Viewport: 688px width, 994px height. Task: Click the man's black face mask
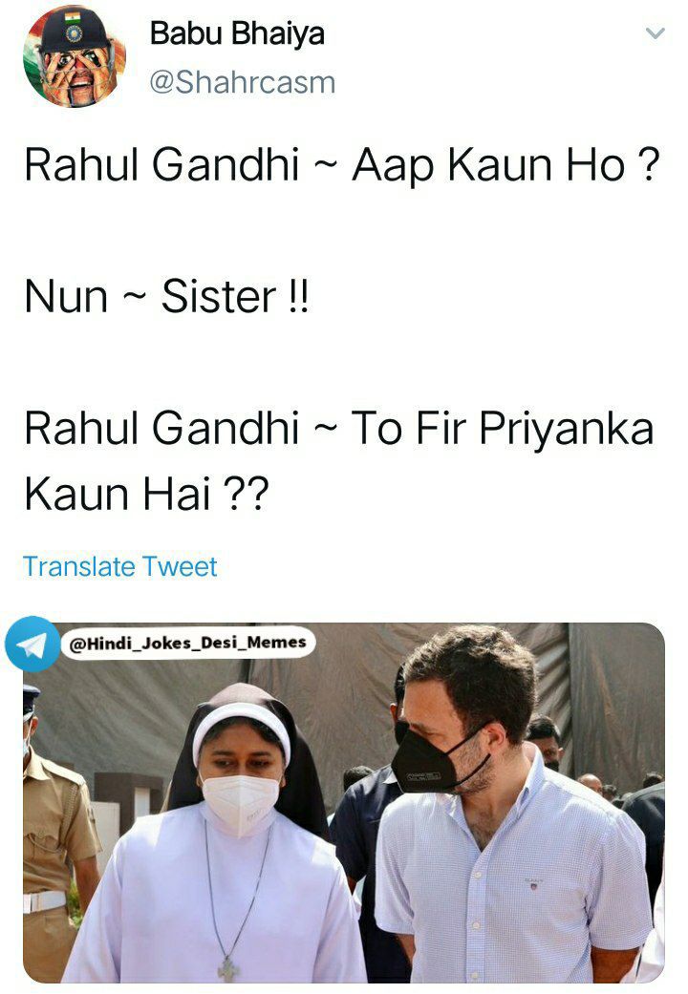(438, 761)
